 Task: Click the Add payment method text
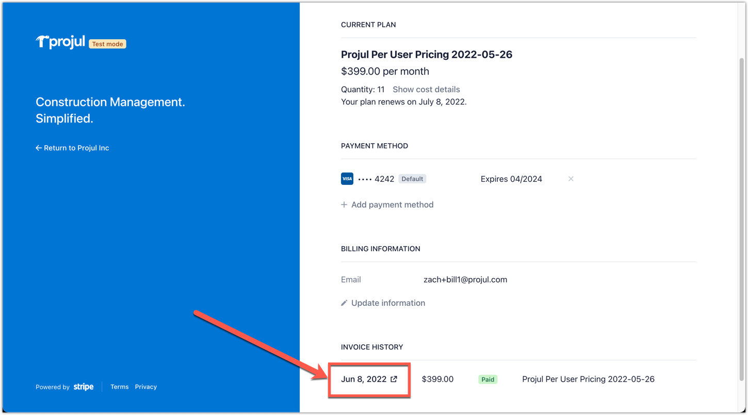click(x=392, y=204)
